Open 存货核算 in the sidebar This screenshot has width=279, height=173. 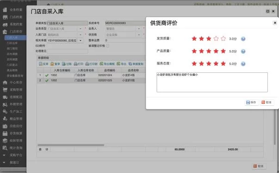[x=13, y=134]
